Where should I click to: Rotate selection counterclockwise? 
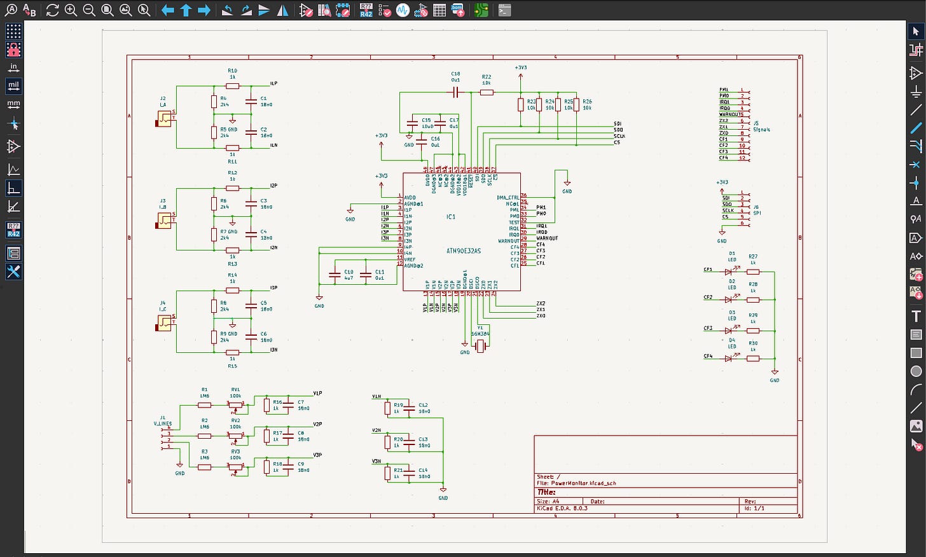[x=227, y=10]
